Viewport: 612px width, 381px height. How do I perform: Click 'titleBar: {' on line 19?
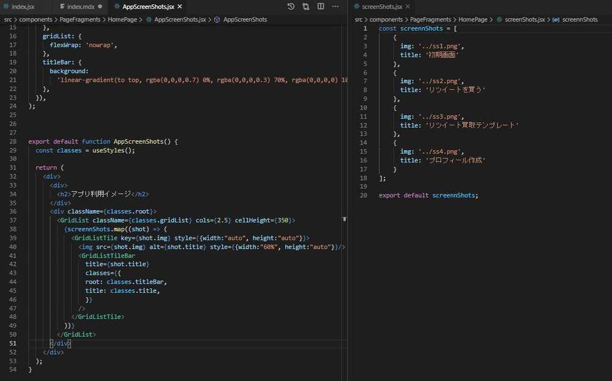(x=62, y=62)
